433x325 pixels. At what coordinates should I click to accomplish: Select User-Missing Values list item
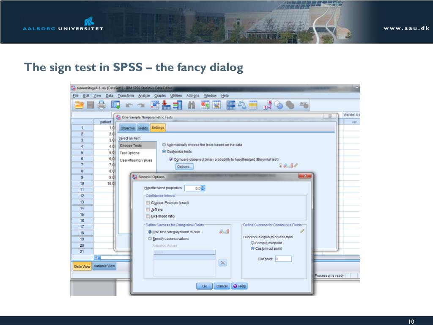[x=137, y=160]
